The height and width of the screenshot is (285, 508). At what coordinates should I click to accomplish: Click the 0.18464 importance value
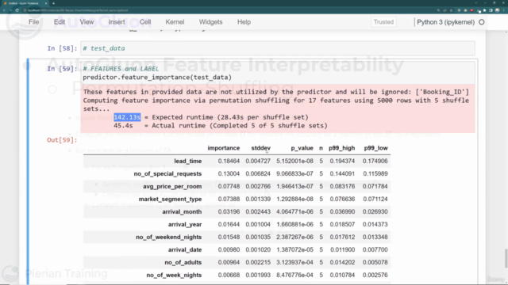229,161
